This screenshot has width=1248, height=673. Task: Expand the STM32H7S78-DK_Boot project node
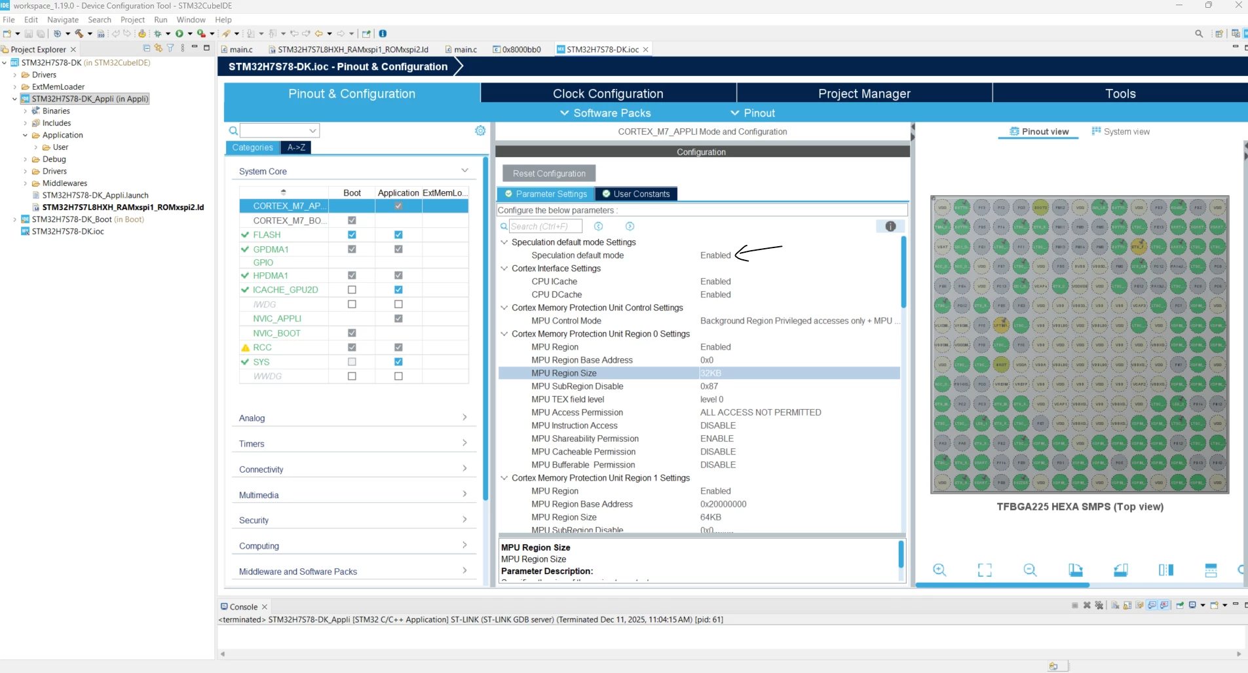(x=14, y=219)
